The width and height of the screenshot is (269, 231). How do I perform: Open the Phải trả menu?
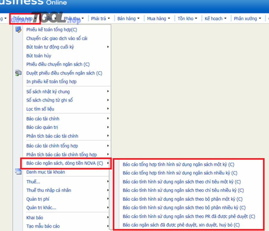click(100, 19)
